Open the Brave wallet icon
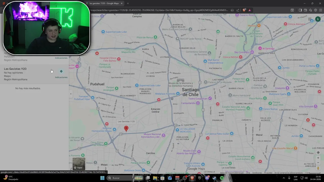 (305, 10)
